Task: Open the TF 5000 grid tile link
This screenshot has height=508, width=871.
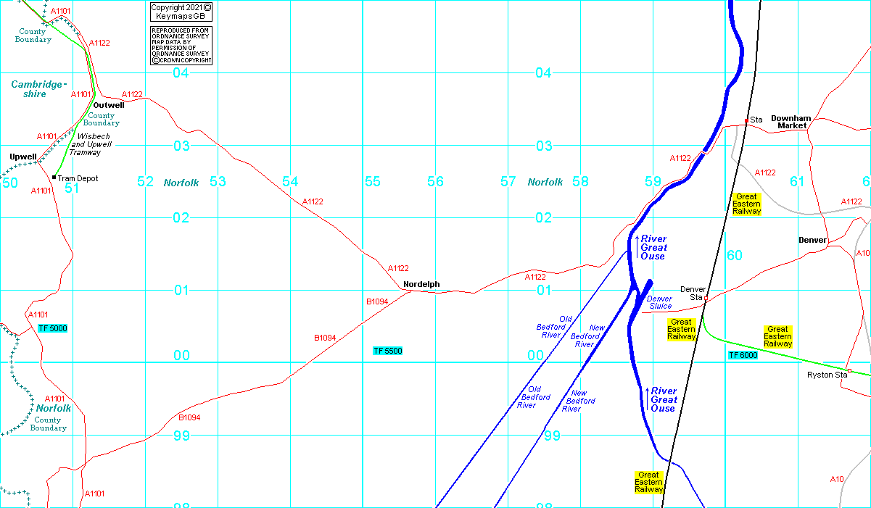Action: 52,328
